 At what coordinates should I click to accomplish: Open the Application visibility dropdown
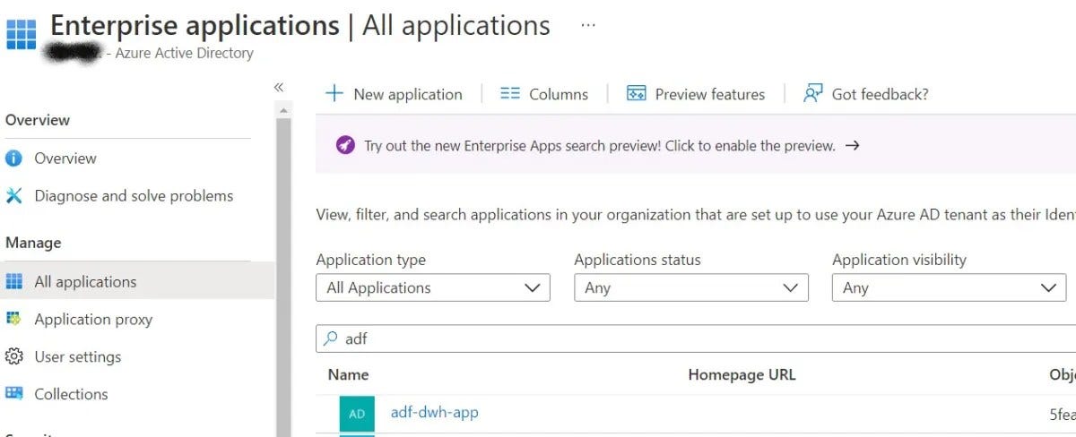[x=949, y=288]
